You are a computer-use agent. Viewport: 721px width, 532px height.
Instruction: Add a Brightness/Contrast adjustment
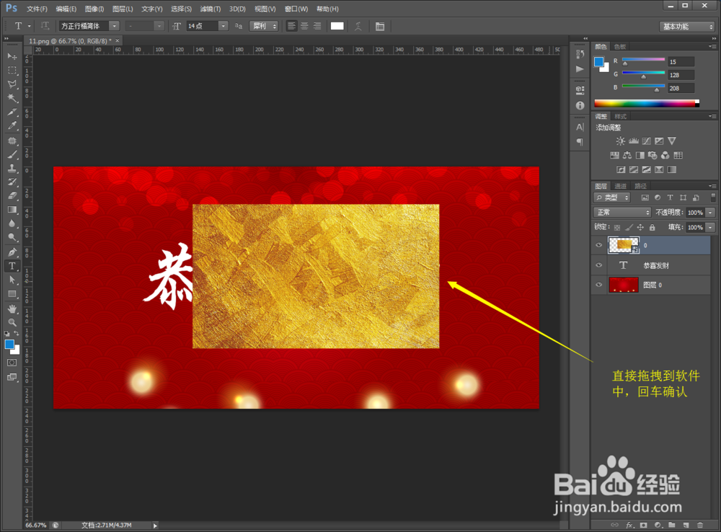coord(620,141)
